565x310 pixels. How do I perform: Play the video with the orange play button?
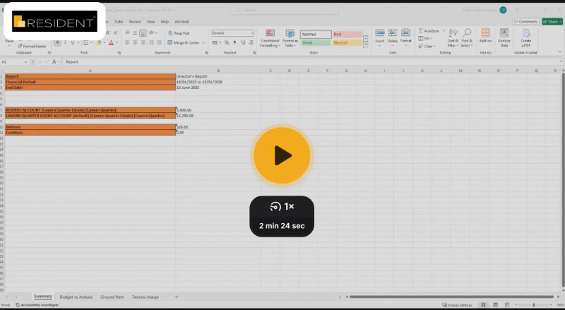click(x=282, y=155)
